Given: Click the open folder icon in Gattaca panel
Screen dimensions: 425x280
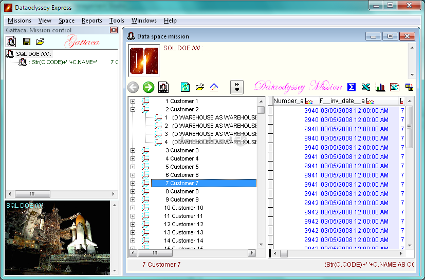Looking at the screenshot, I should pyautogui.click(x=40, y=41).
